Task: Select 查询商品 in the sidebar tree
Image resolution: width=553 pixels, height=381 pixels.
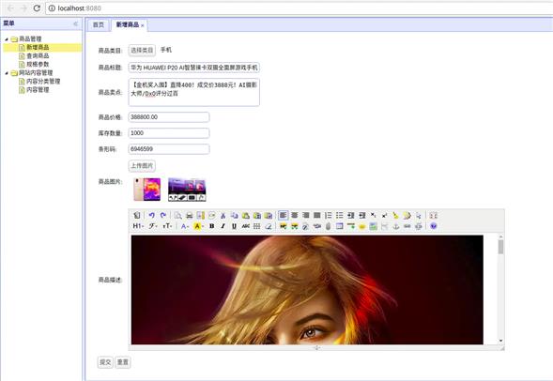Action: (x=38, y=55)
